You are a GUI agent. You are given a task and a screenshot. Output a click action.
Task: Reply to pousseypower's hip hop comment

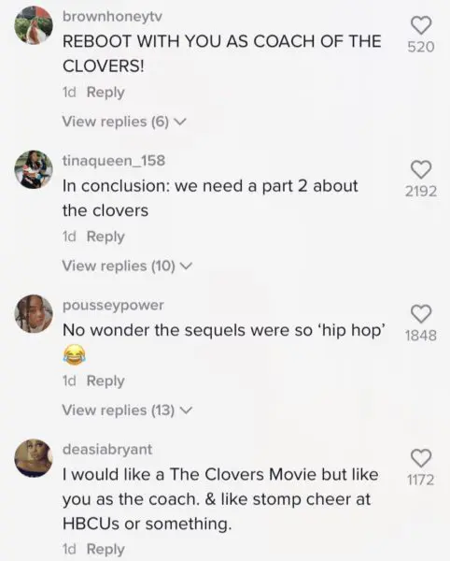(105, 381)
